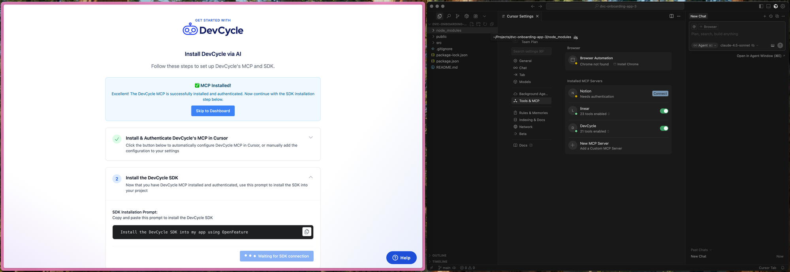
Task: Open chat panel more options ellipsis
Action: click(783, 16)
